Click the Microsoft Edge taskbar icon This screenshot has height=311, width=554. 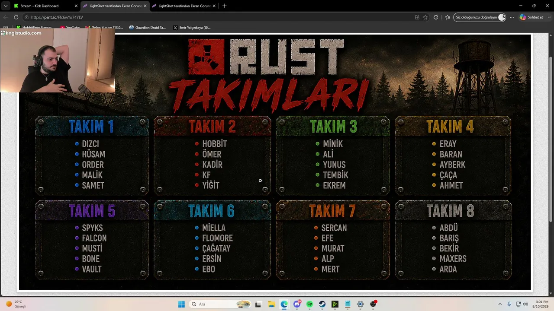284,304
